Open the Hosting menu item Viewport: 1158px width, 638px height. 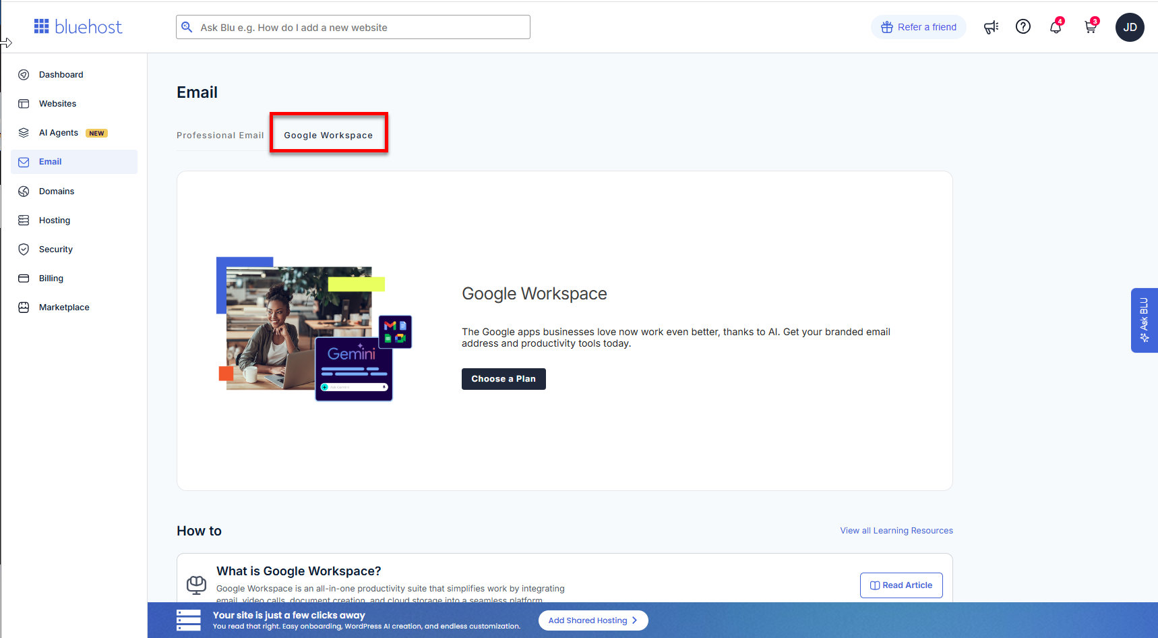(74, 221)
